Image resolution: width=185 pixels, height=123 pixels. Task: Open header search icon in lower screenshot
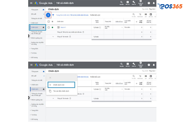coord(121,65)
